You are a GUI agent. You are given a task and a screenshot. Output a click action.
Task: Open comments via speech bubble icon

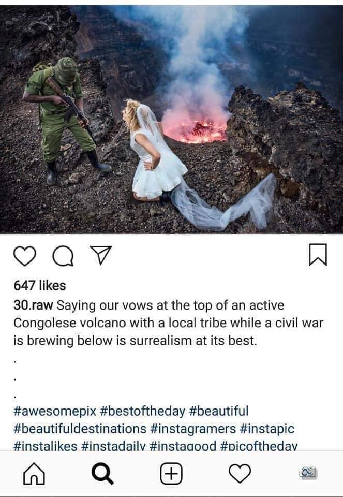click(x=63, y=255)
